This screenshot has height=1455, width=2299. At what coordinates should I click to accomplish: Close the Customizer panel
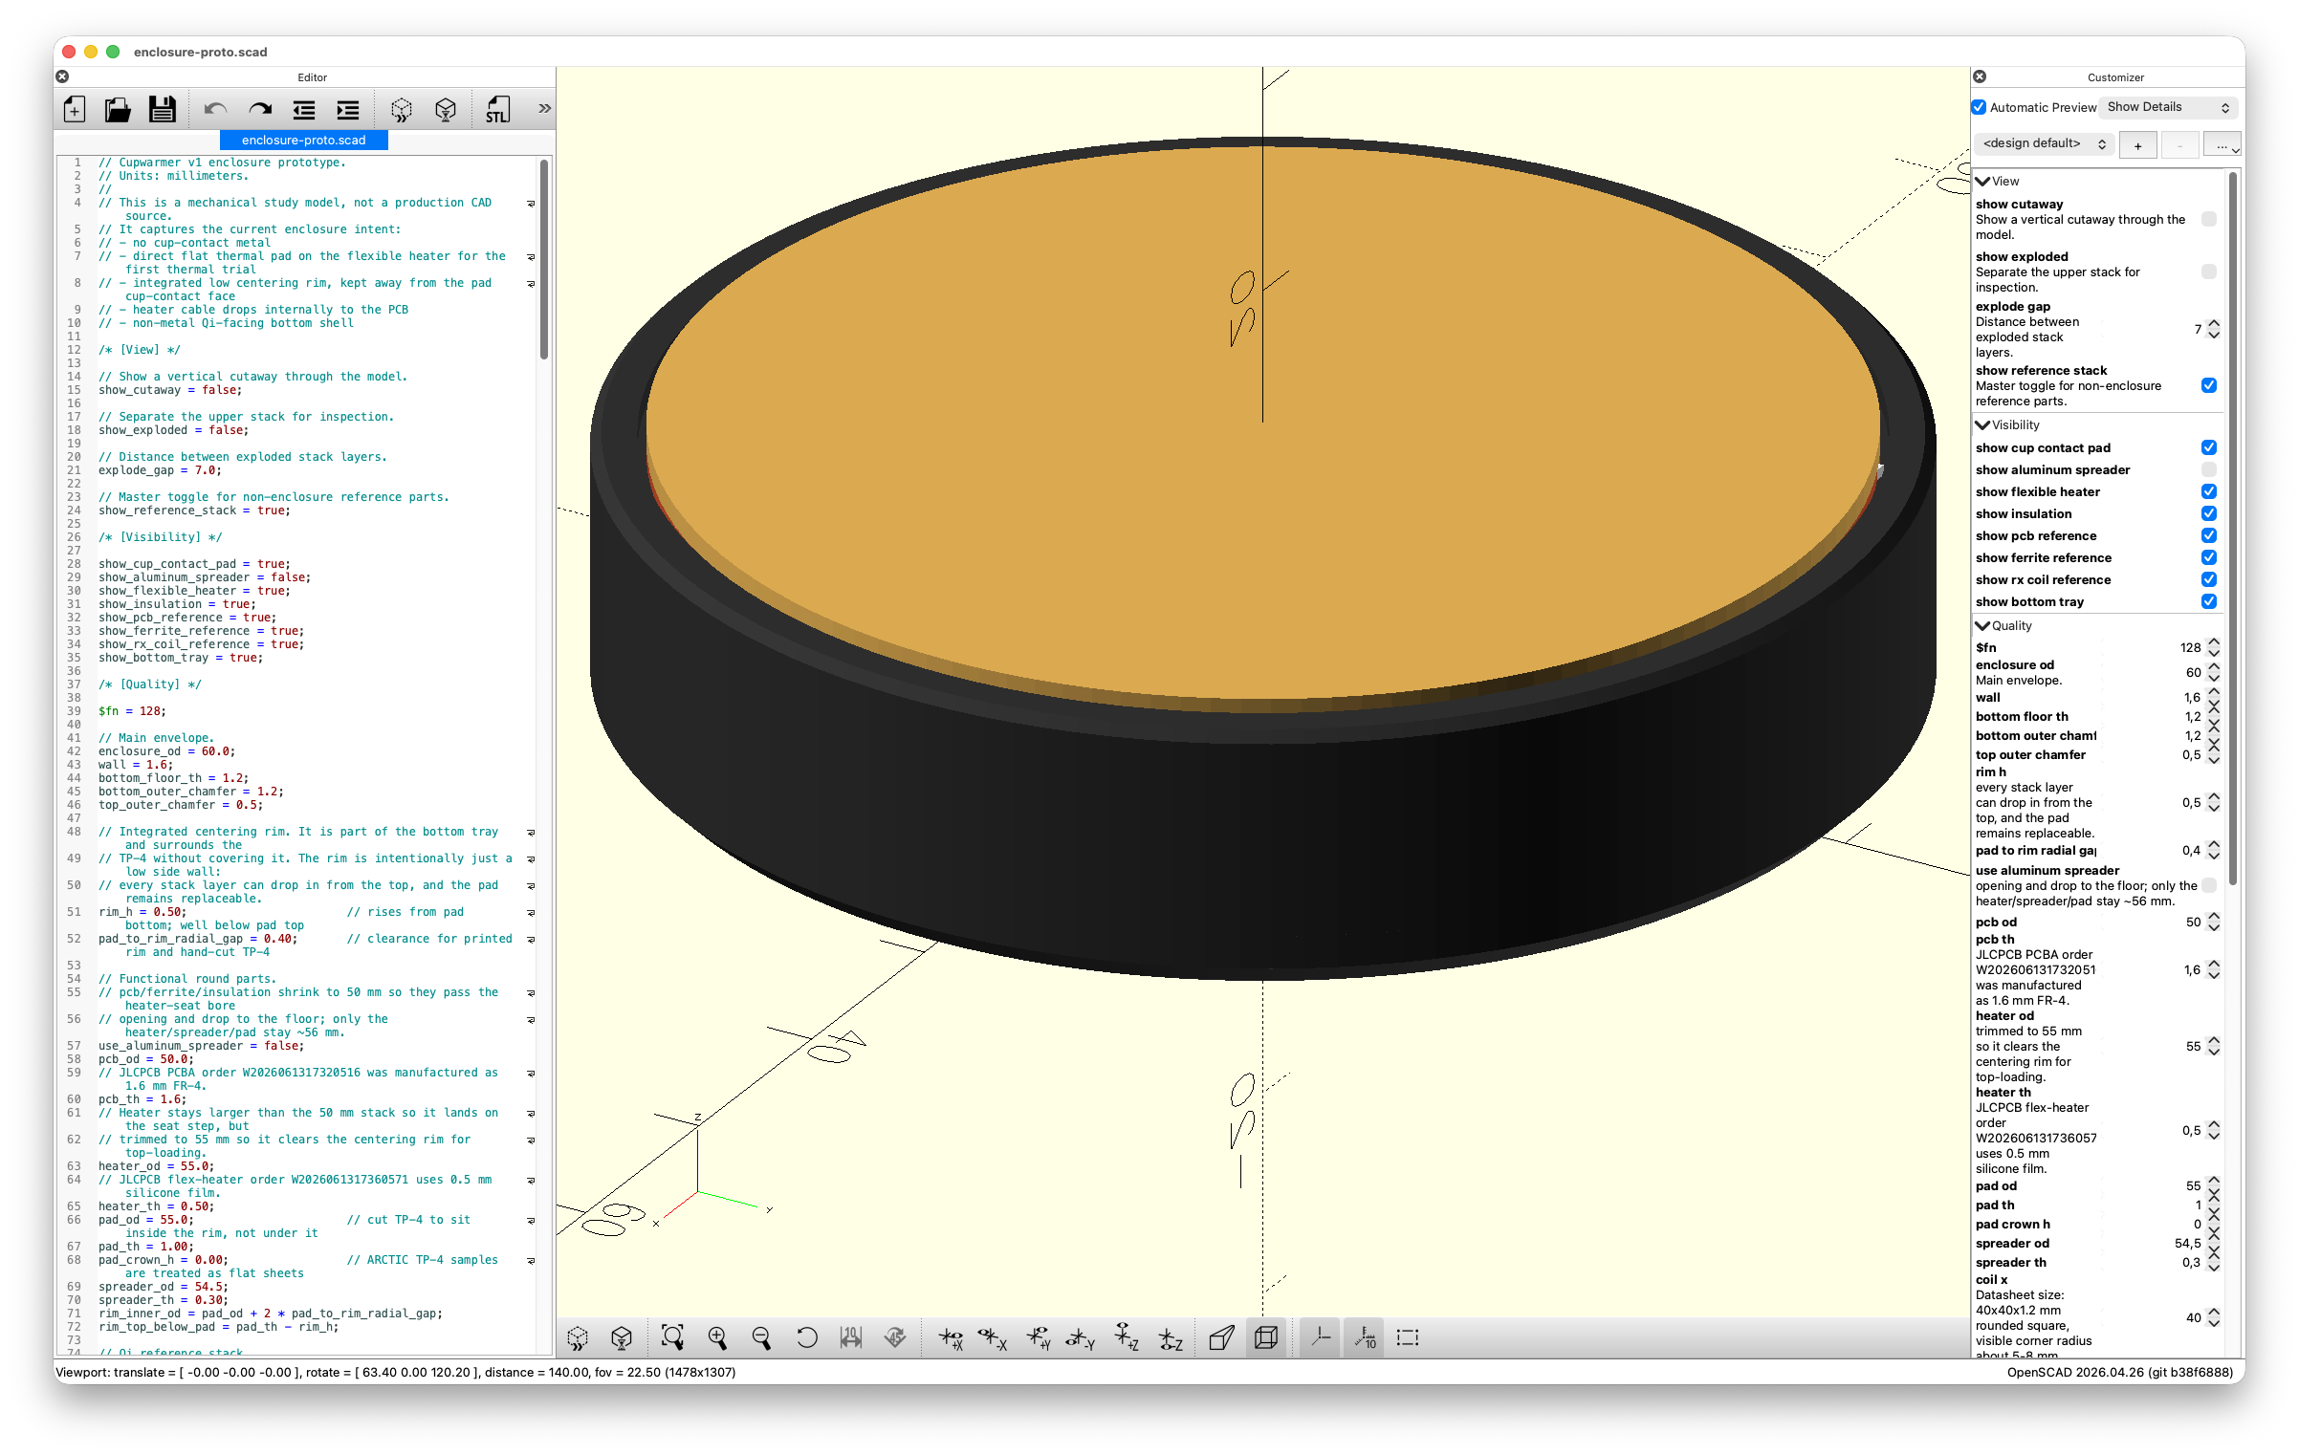(1980, 76)
